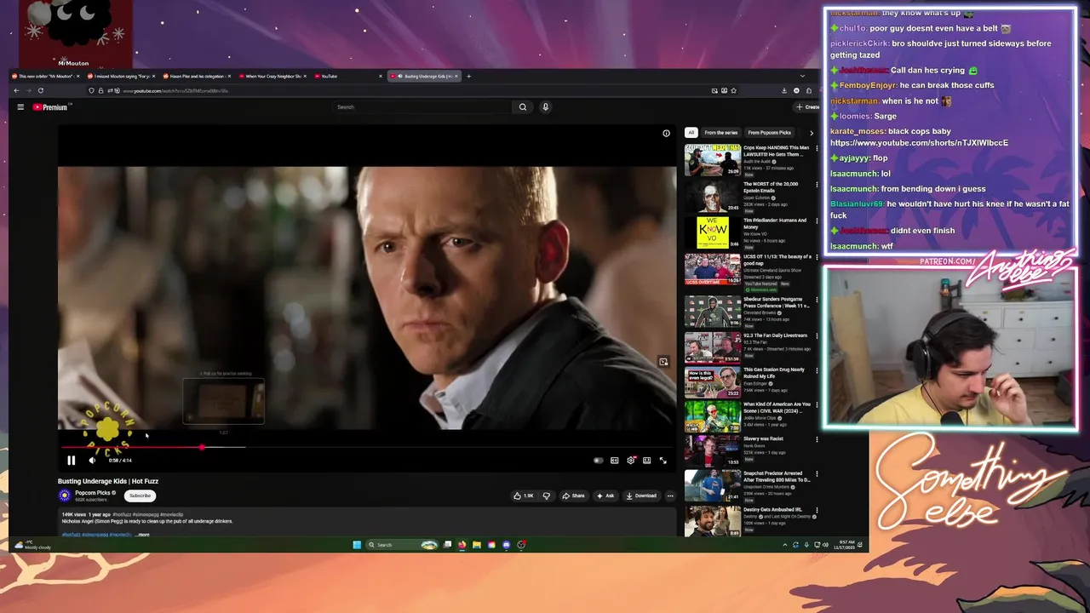1090x613 pixels.
Task: Toggle closed captions in the player
Action: pyautogui.click(x=614, y=461)
